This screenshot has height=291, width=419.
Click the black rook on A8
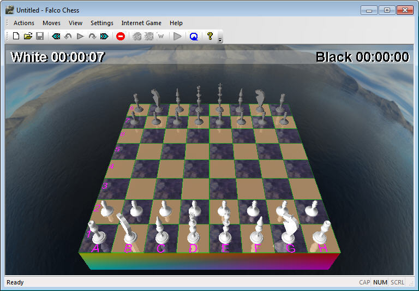click(x=137, y=103)
